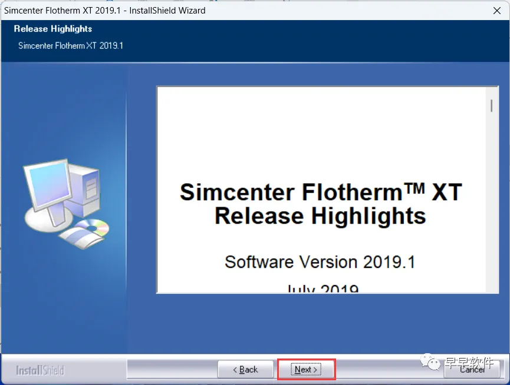Click the Next button

pos(306,370)
